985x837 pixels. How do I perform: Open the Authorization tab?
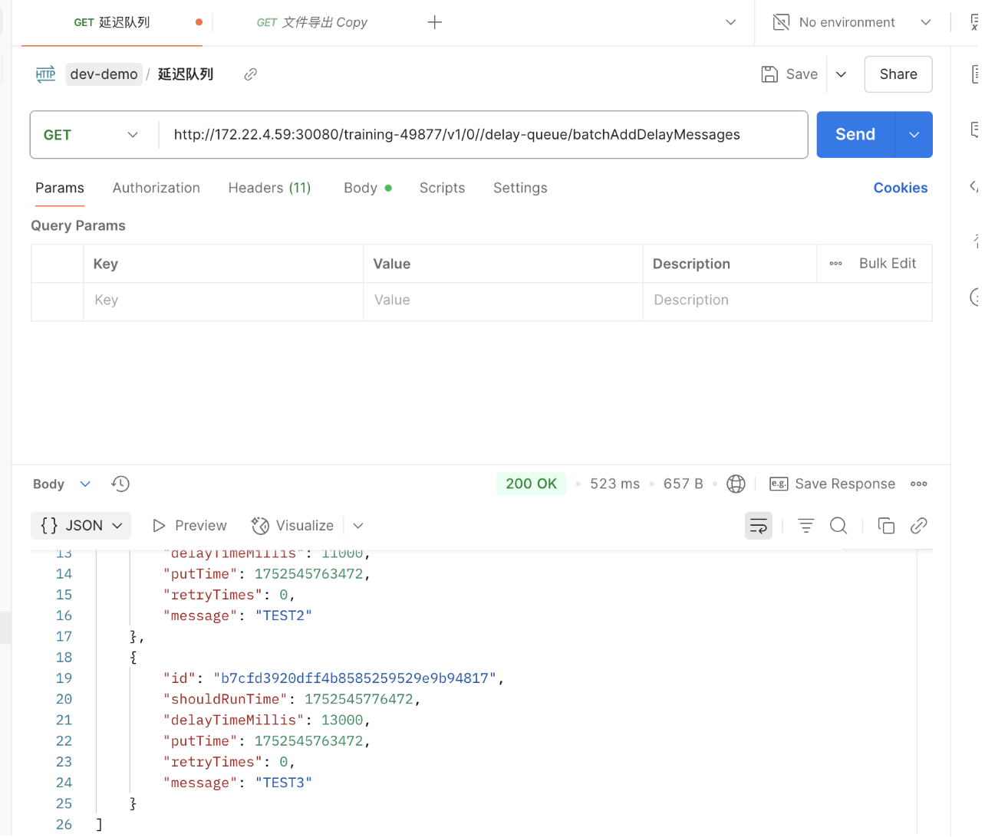(x=156, y=188)
